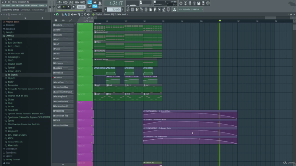
Task: Toggle countdown before recording
Action: tap(71, 2)
